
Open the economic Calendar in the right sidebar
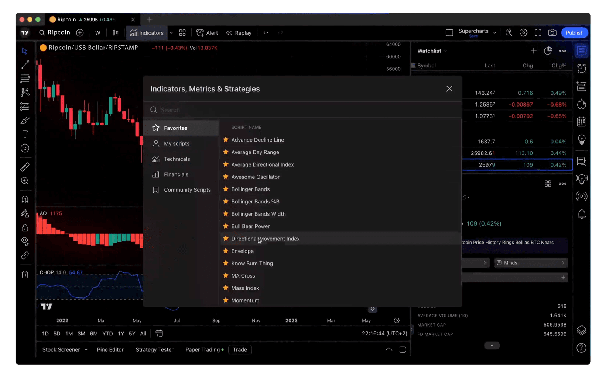coord(581,121)
